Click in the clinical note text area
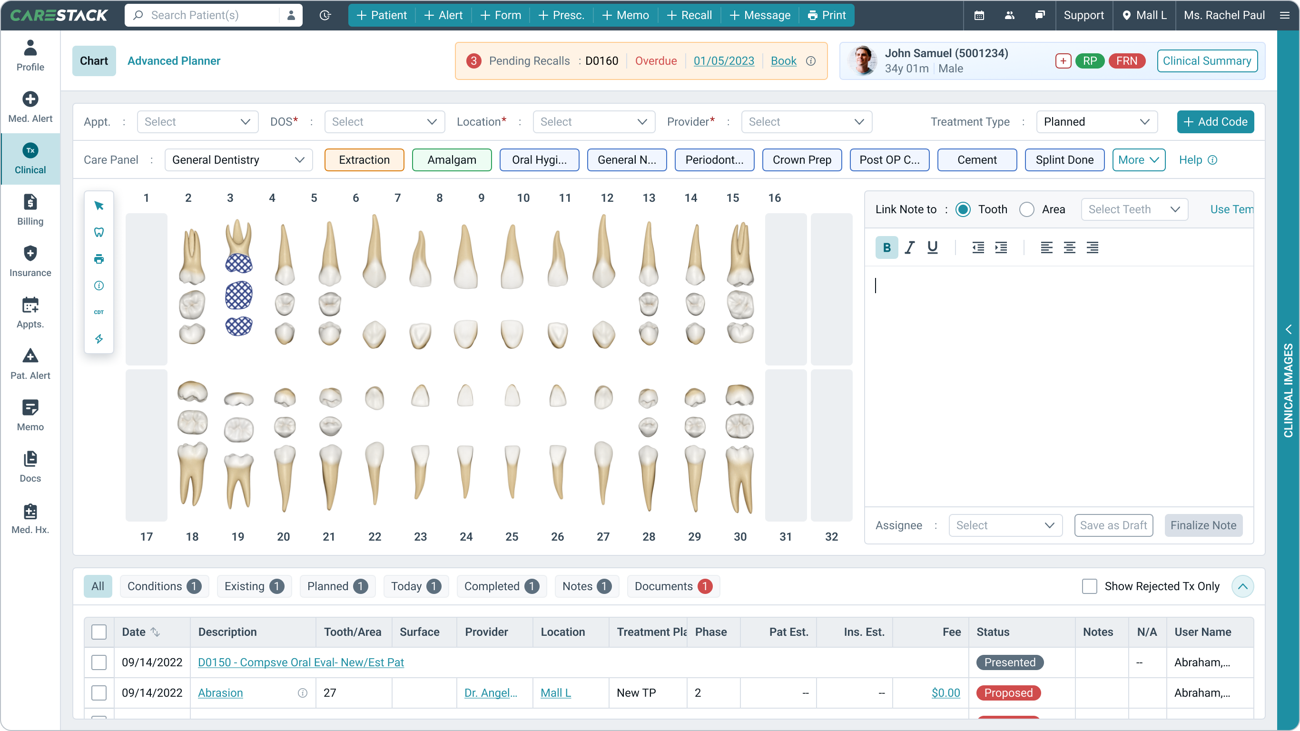1300x731 pixels. click(1058, 385)
